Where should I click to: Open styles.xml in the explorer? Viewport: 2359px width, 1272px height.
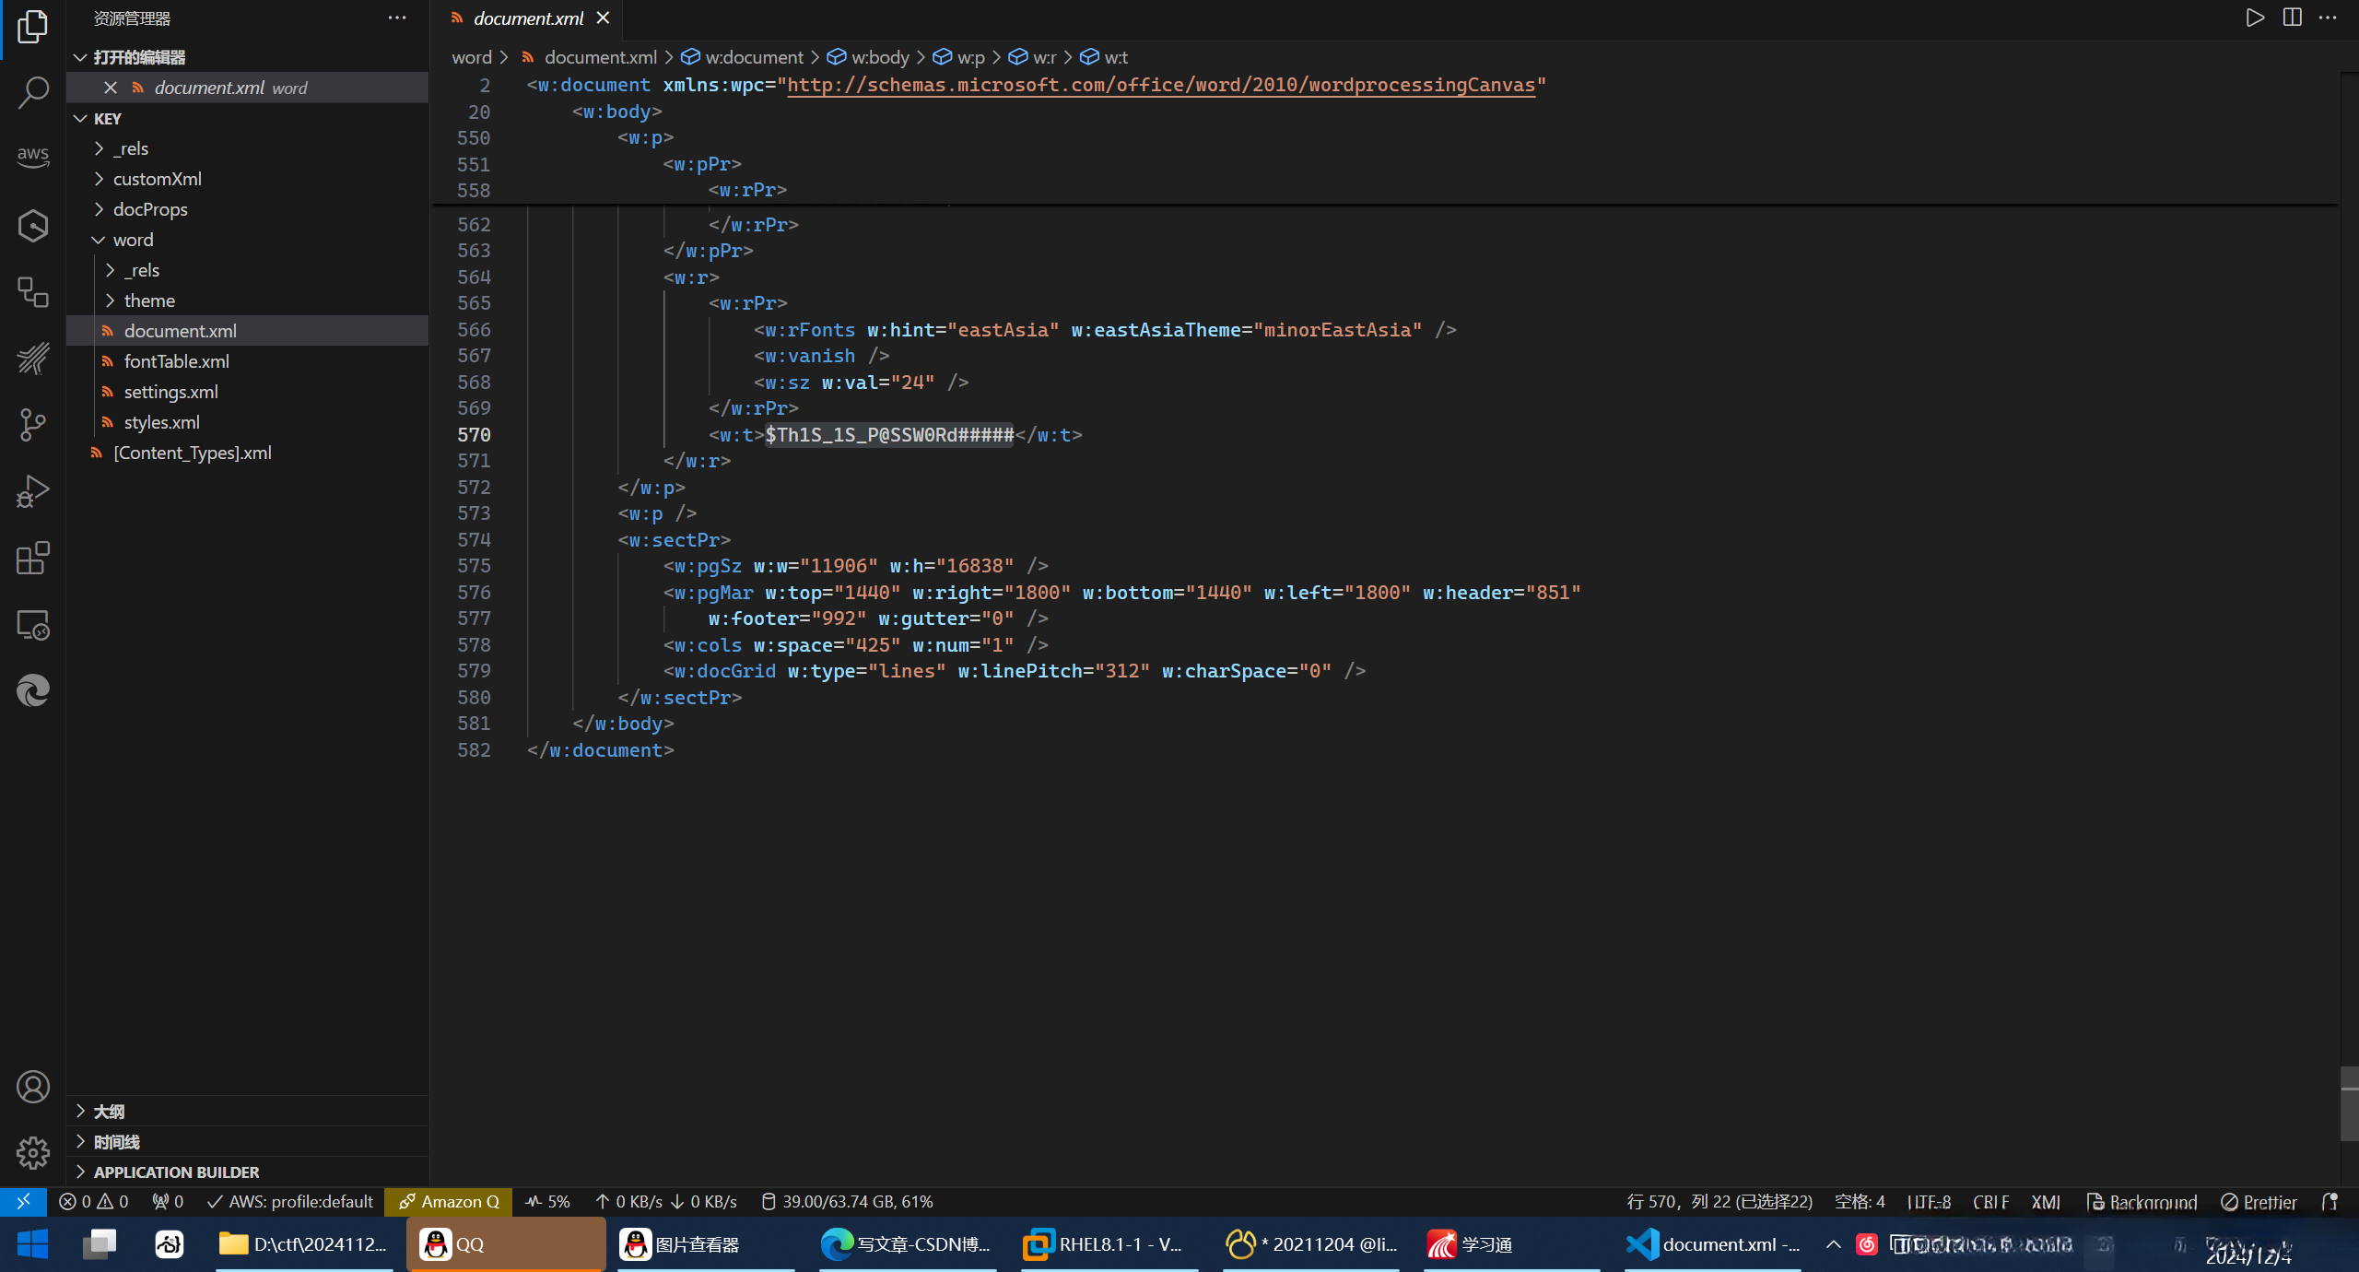(x=162, y=422)
